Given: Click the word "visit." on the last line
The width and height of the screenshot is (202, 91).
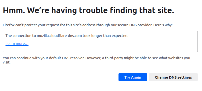Looking at the screenshot, I should pyautogui.click(x=6, y=62).
